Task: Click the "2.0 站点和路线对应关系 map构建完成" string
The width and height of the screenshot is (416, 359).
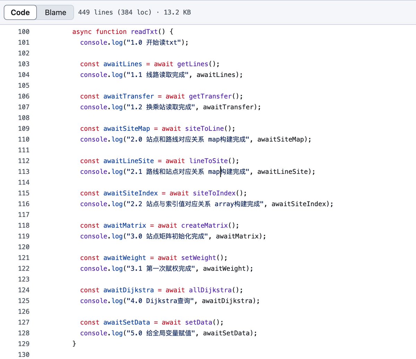Action: [x=188, y=139]
